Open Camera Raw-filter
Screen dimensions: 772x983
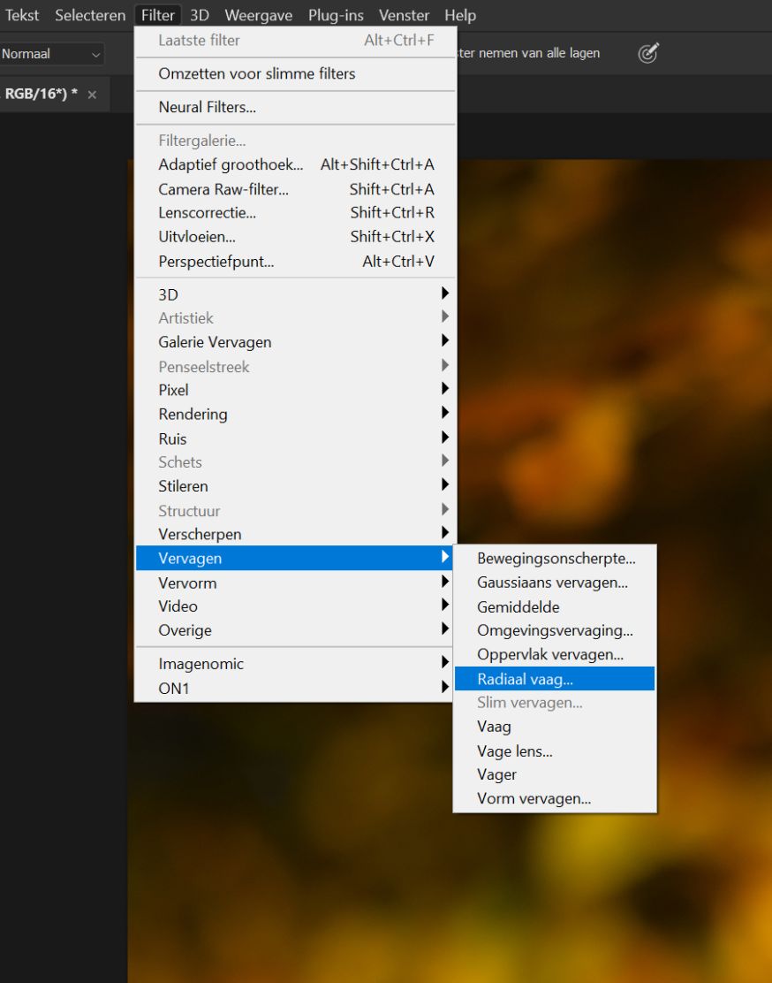click(223, 189)
